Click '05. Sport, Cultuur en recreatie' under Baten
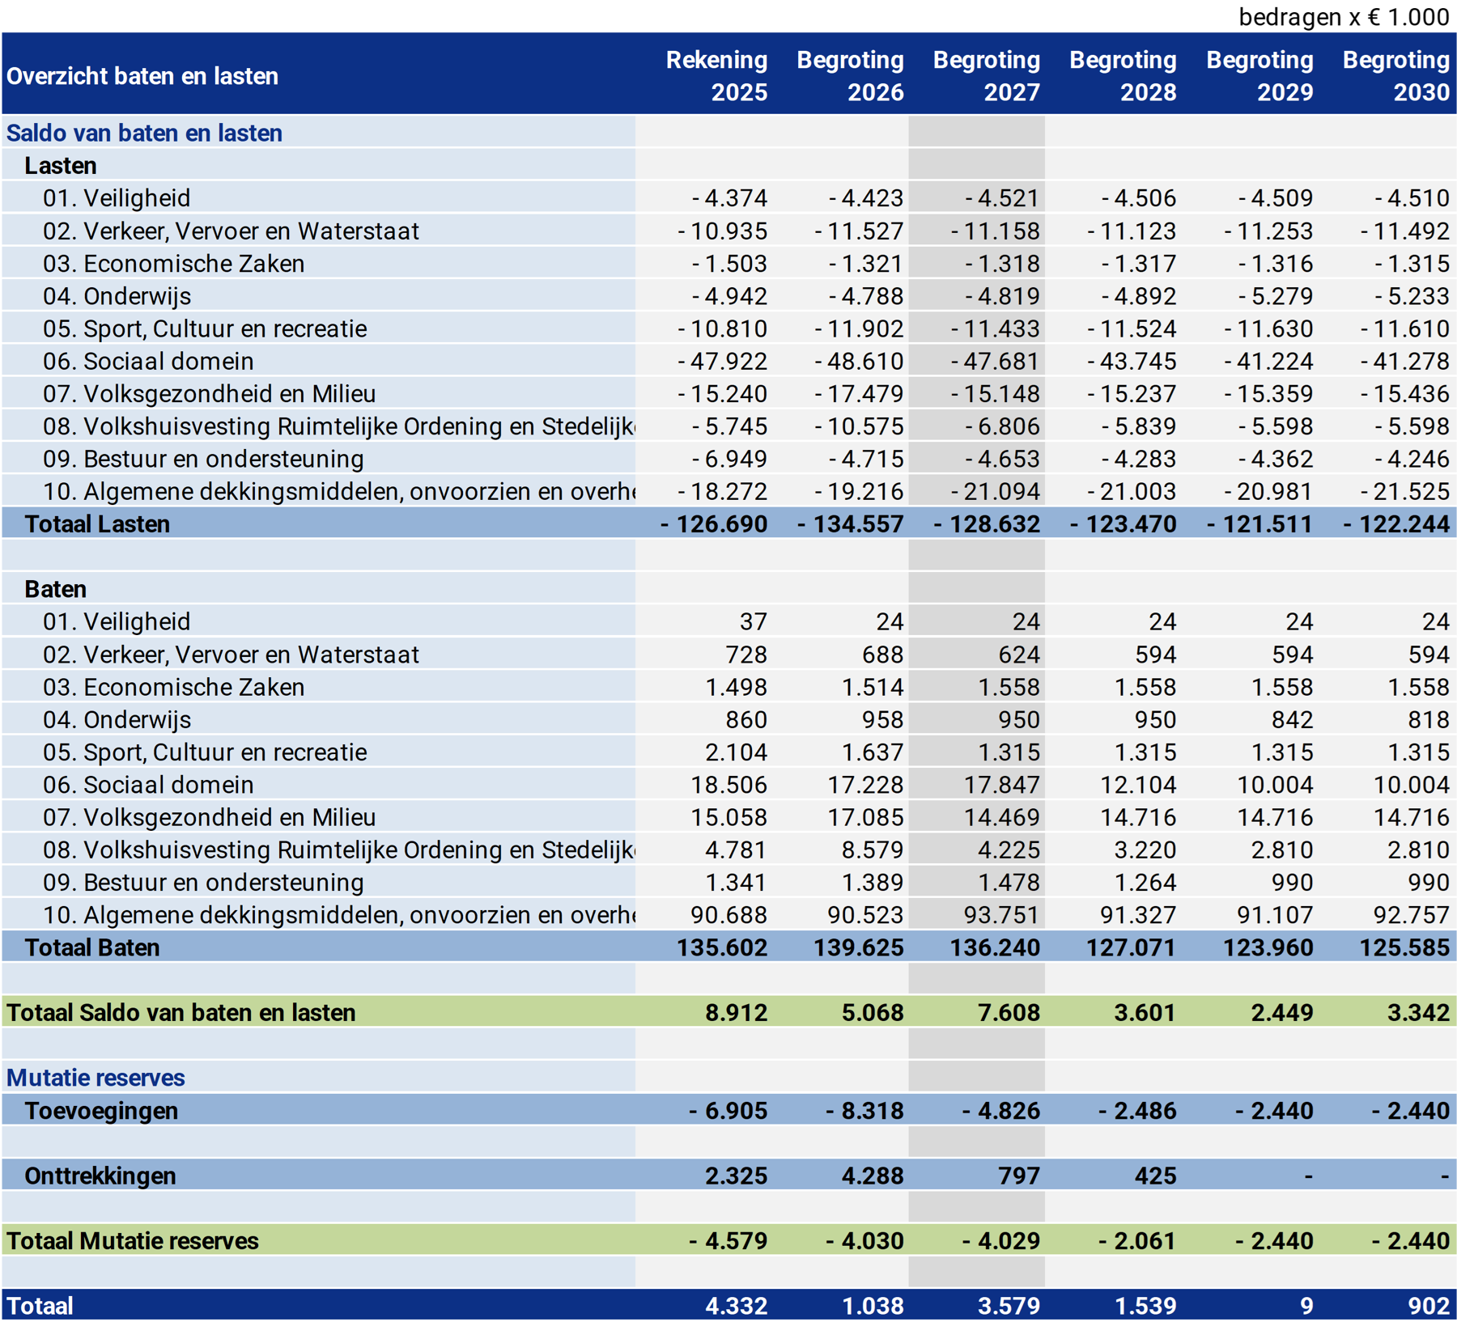The height and width of the screenshot is (1322, 1457). coord(205,752)
